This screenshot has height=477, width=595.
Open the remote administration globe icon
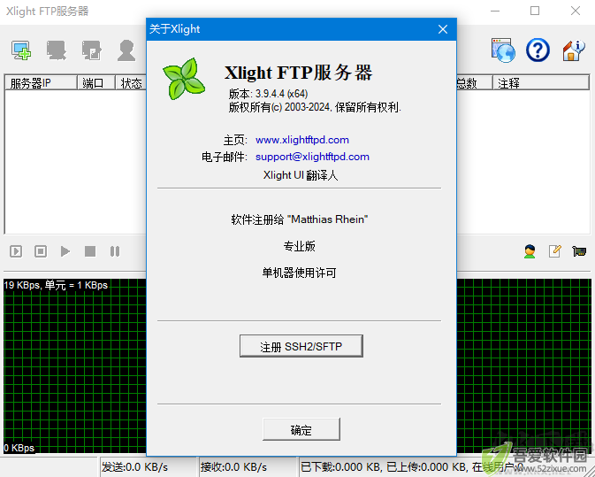tap(503, 50)
